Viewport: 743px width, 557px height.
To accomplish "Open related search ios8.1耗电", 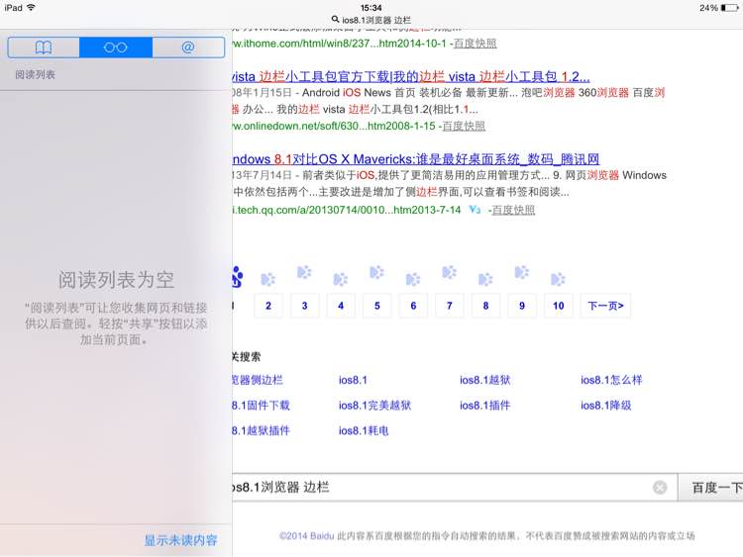I will (x=364, y=430).
